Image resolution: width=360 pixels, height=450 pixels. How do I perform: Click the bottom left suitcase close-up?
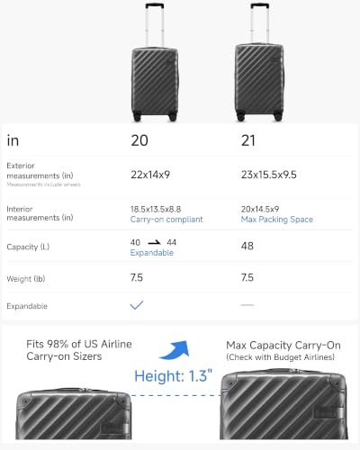(x=74, y=414)
